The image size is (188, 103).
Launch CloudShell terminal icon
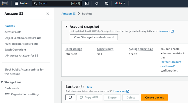coord(87,3)
